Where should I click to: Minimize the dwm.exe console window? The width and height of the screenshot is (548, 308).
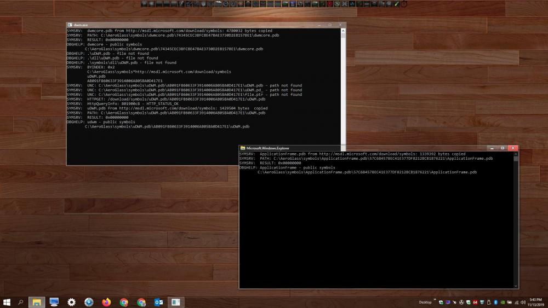click(319, 25)
